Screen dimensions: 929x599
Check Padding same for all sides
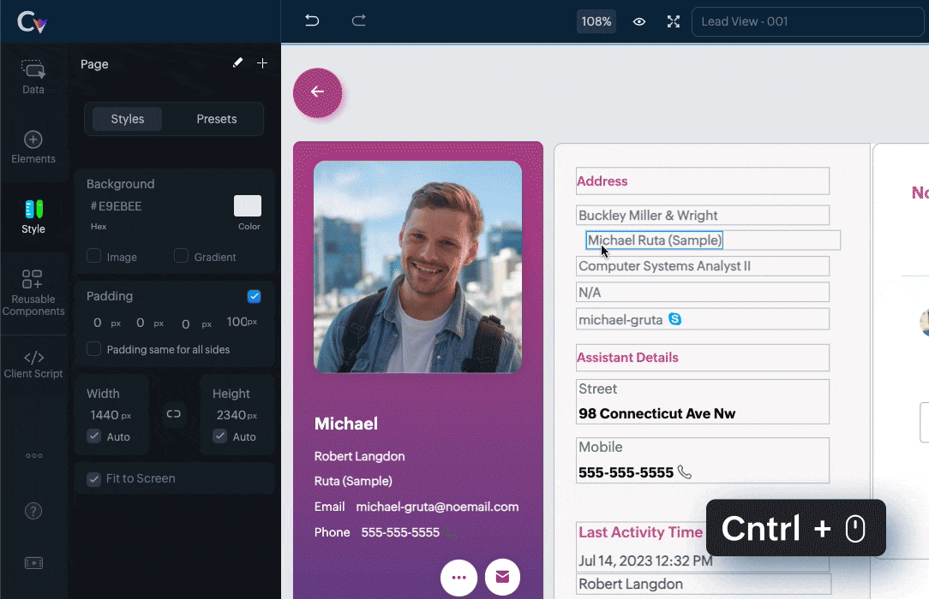click(94, 349)
